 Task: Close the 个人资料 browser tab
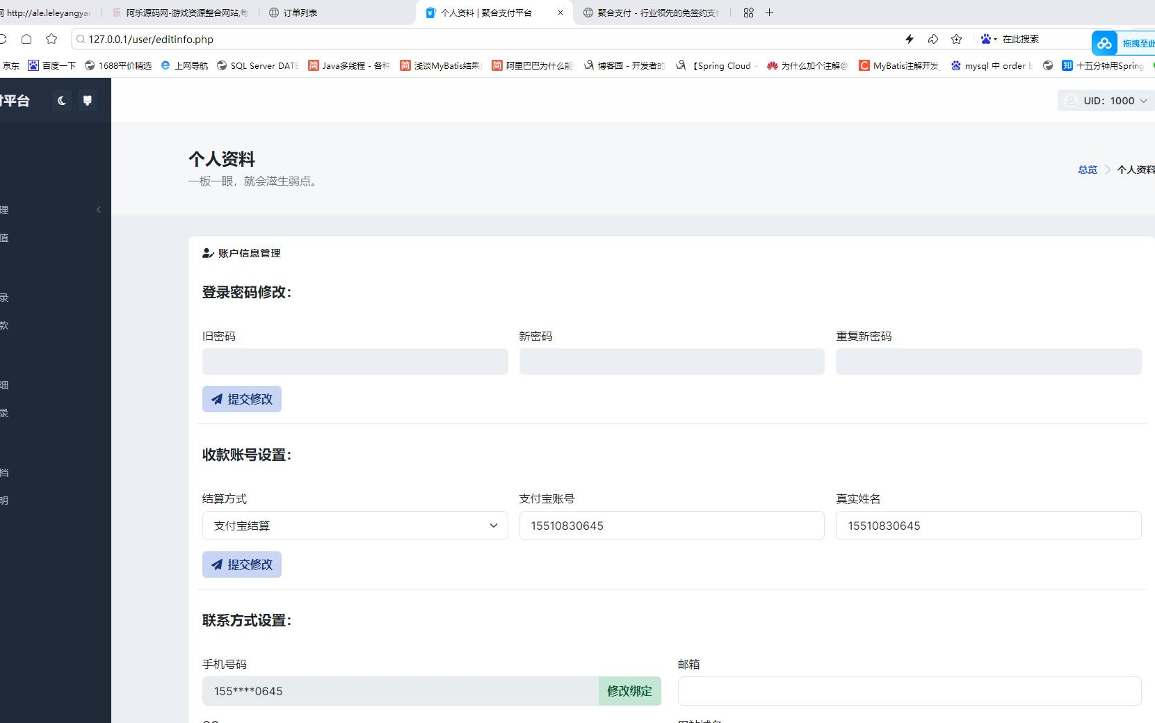560,13
